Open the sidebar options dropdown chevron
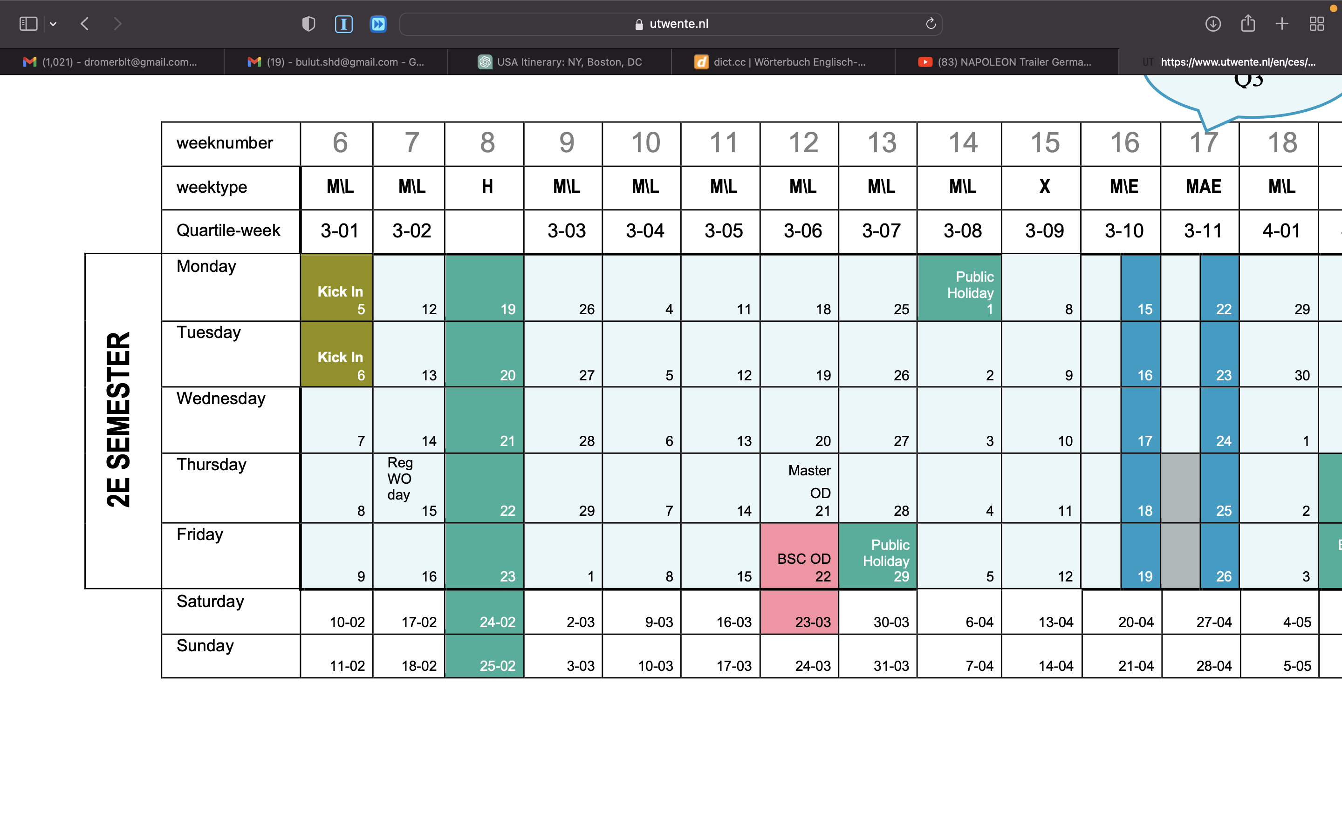This screenshot has width=1342, height=838. [x=53, y=24]
